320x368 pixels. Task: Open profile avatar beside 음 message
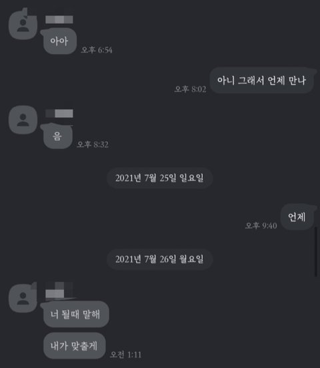[23, 120]
